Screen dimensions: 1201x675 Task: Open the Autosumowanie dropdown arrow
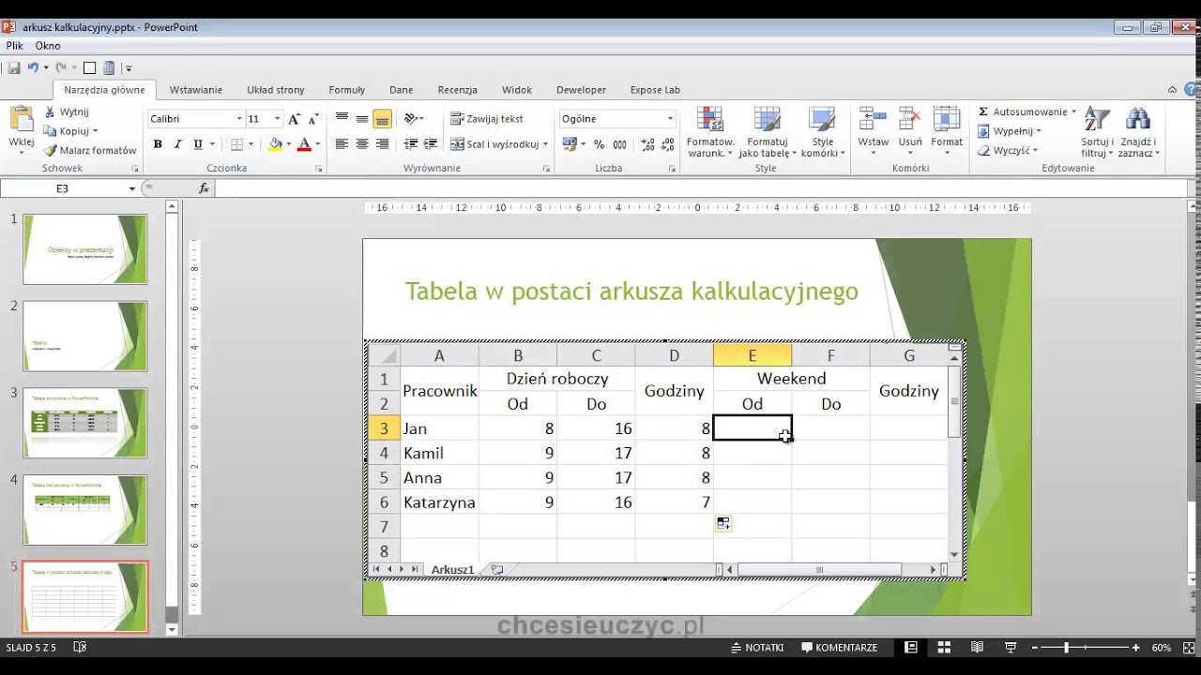point(1074,112)
